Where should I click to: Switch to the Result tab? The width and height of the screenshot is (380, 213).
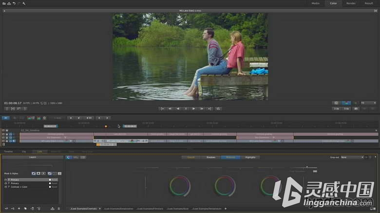click(369, 3)
